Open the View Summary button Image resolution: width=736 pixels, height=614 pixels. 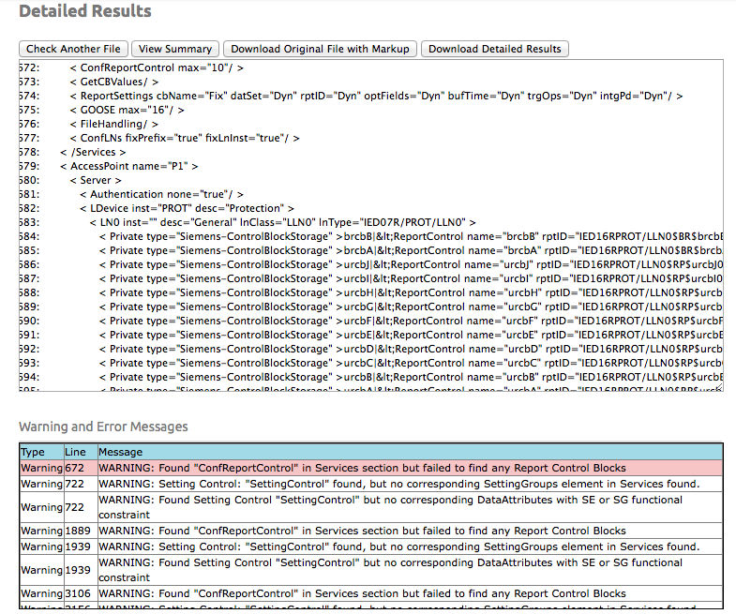tap(175, 49)
